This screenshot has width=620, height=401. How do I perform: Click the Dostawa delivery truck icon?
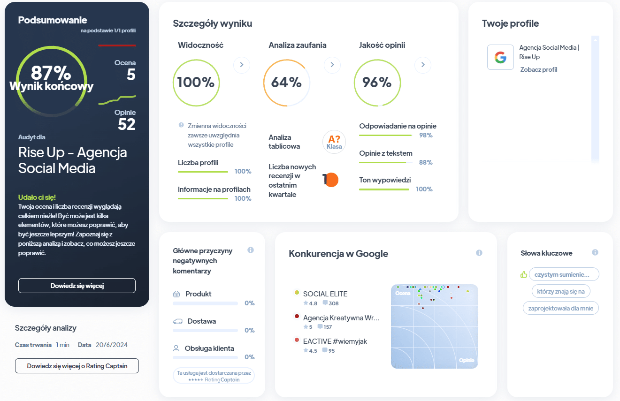click(x=177, y=321)
